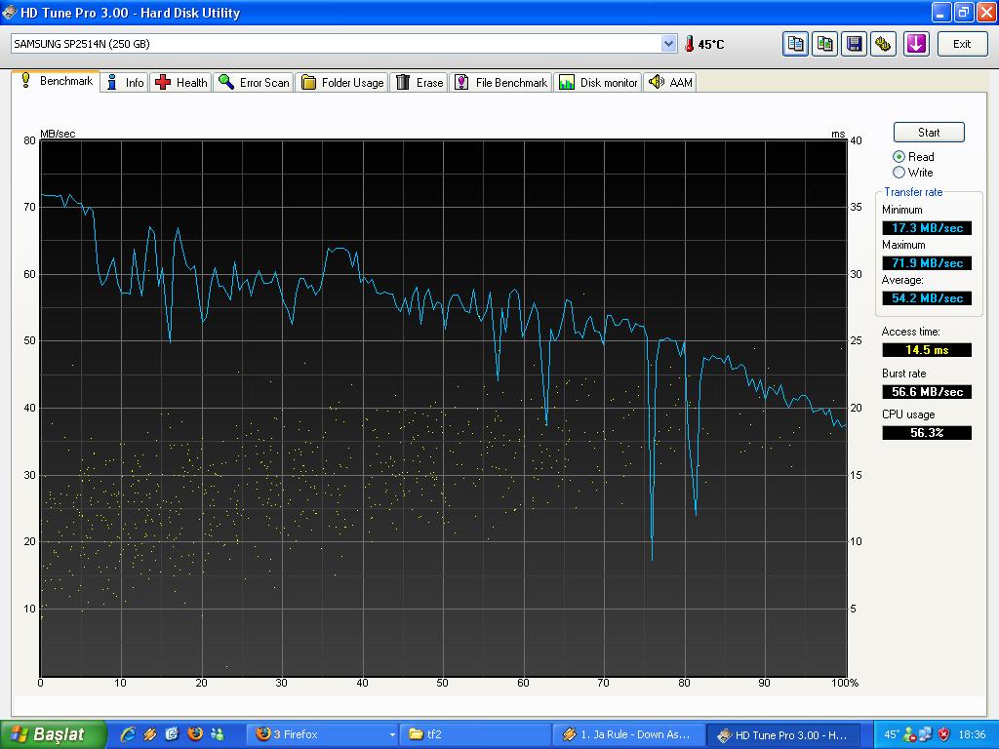Click the MB/sec axis label
The image size is (999, 749).
pyautogui.click(x=58, y=134)
